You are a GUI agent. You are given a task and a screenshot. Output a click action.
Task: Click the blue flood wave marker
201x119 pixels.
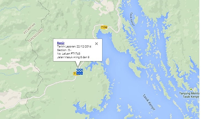(x=80, y=71)
